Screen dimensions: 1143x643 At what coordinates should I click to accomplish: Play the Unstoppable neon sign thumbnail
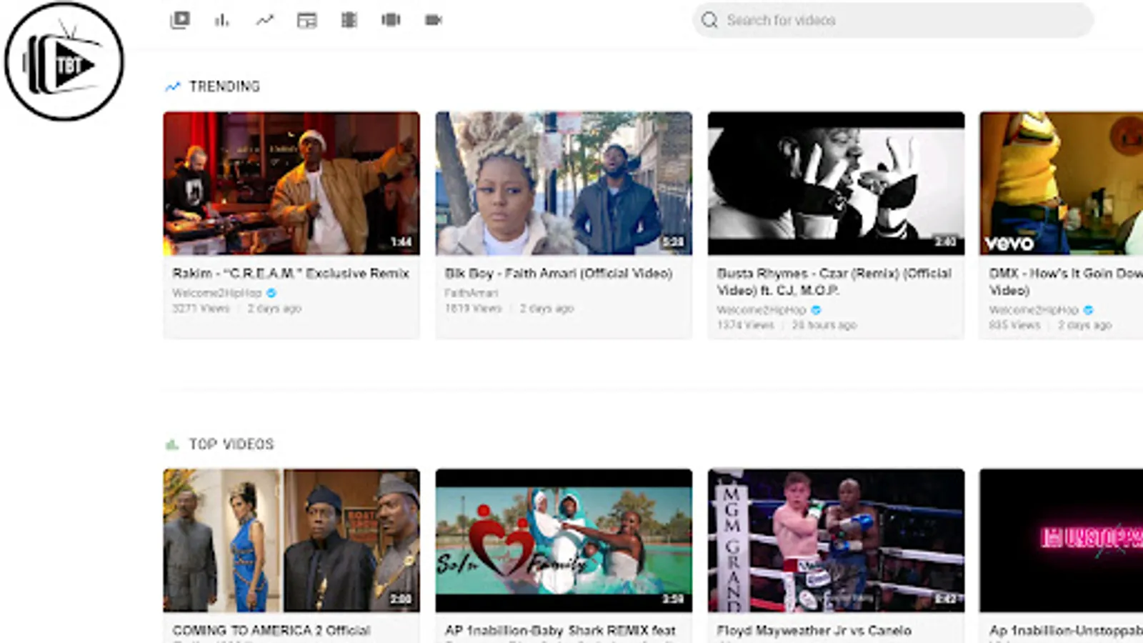[1062, 540]
